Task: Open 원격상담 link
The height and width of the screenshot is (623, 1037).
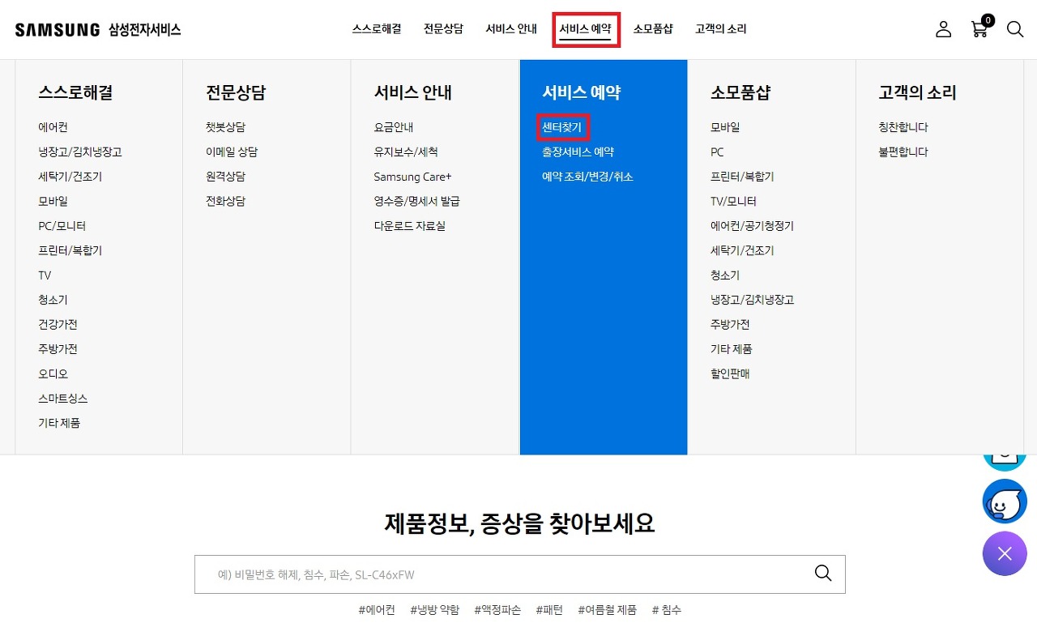Action: tap(225, 177)
